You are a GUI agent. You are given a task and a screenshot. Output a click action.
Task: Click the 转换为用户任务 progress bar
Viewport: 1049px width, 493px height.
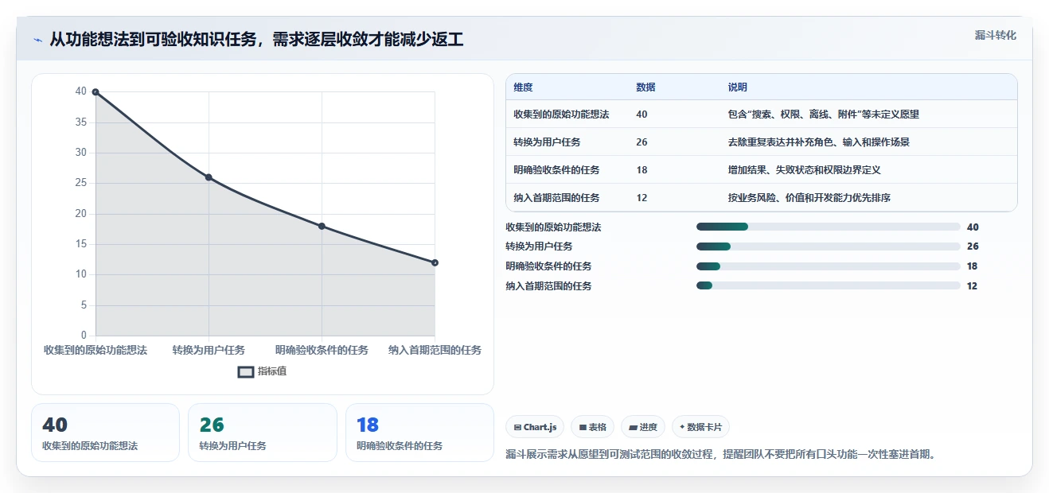(x=828, y=246)
